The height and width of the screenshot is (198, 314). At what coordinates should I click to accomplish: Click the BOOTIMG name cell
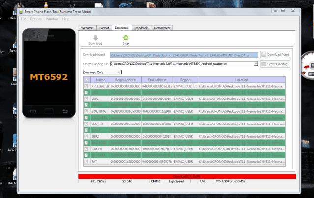point(100,111)
